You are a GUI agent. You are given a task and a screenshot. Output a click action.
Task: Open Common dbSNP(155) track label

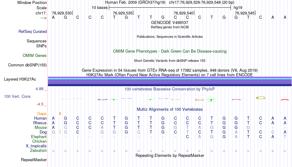27,65
